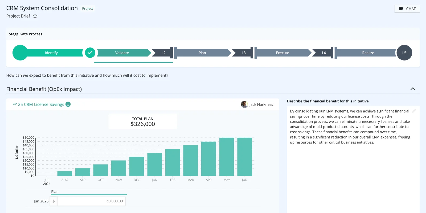Screen dimensions: 426x213
Task: Click the green checkmark gate after Identify
Action: [x=90, y=53]
